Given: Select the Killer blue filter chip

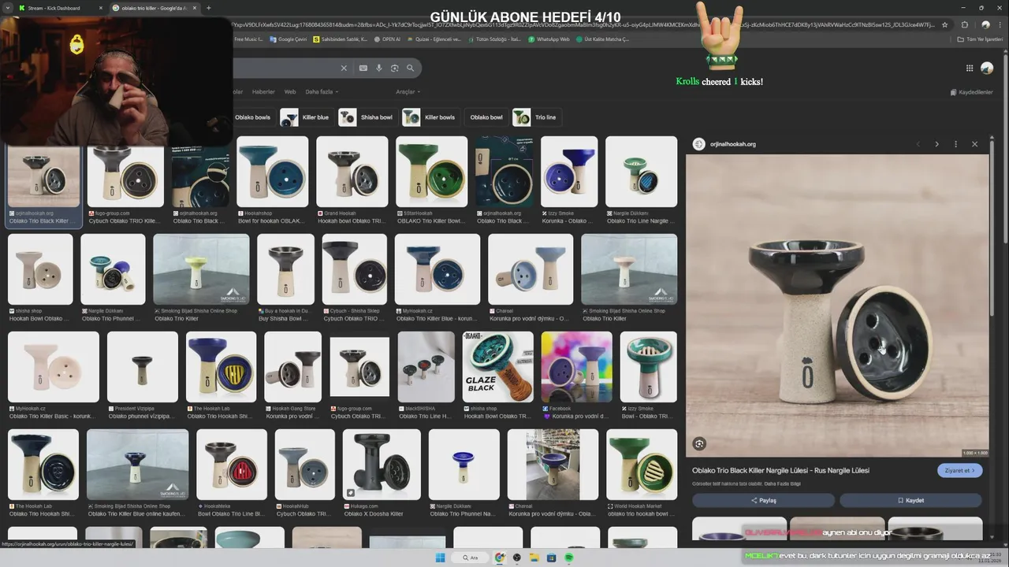Looking at the screenshot, I should [306, 117].
